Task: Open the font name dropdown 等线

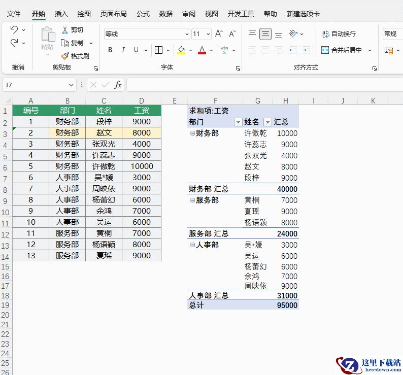Action: pyautogui.click(x=187, y=34)
